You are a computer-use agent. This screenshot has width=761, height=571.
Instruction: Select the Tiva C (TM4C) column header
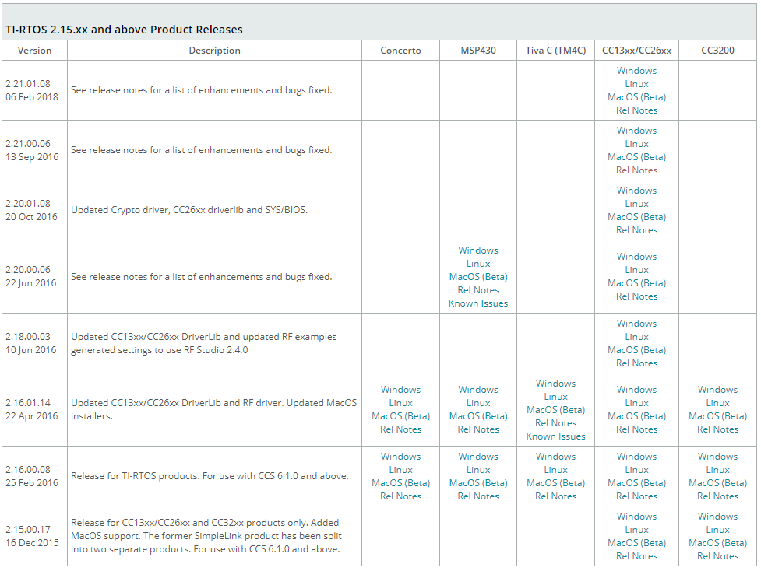point(555,51)
